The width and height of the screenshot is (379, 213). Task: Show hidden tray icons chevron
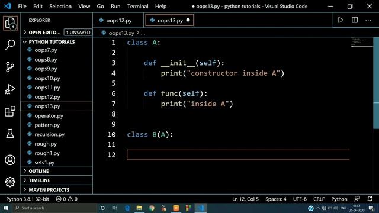click(x=318, y=208)
